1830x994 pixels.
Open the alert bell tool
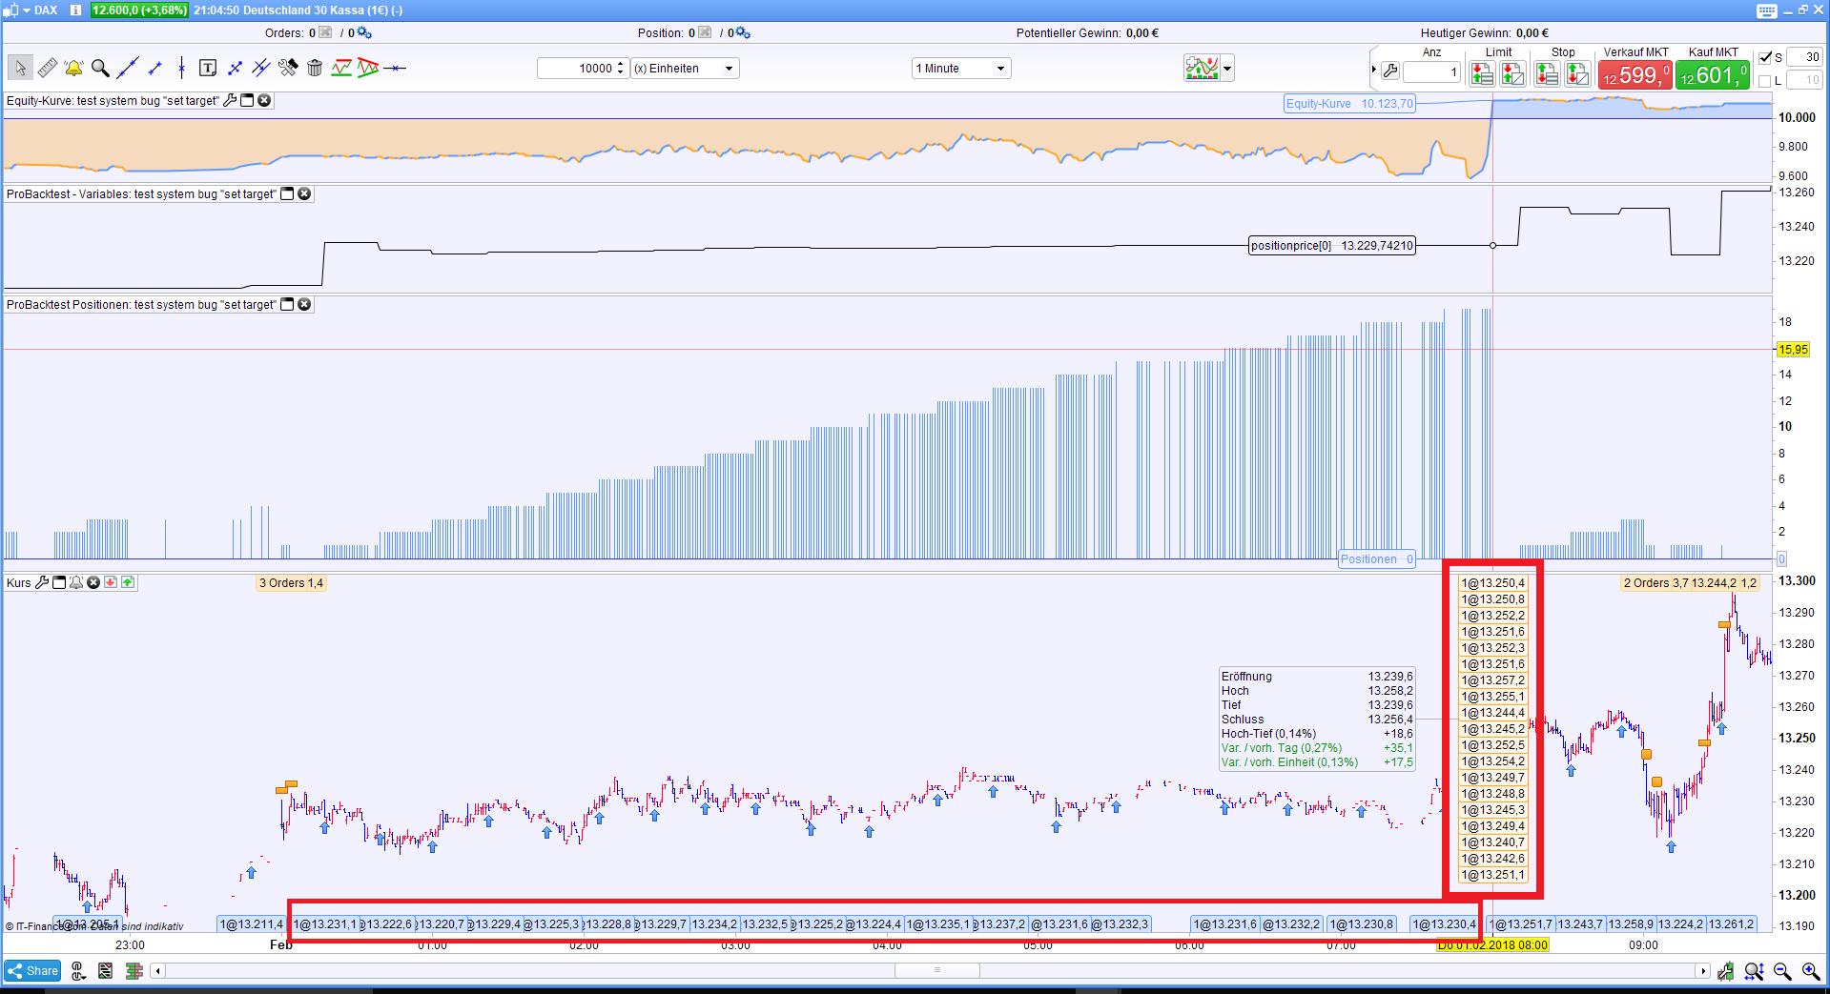73,69
